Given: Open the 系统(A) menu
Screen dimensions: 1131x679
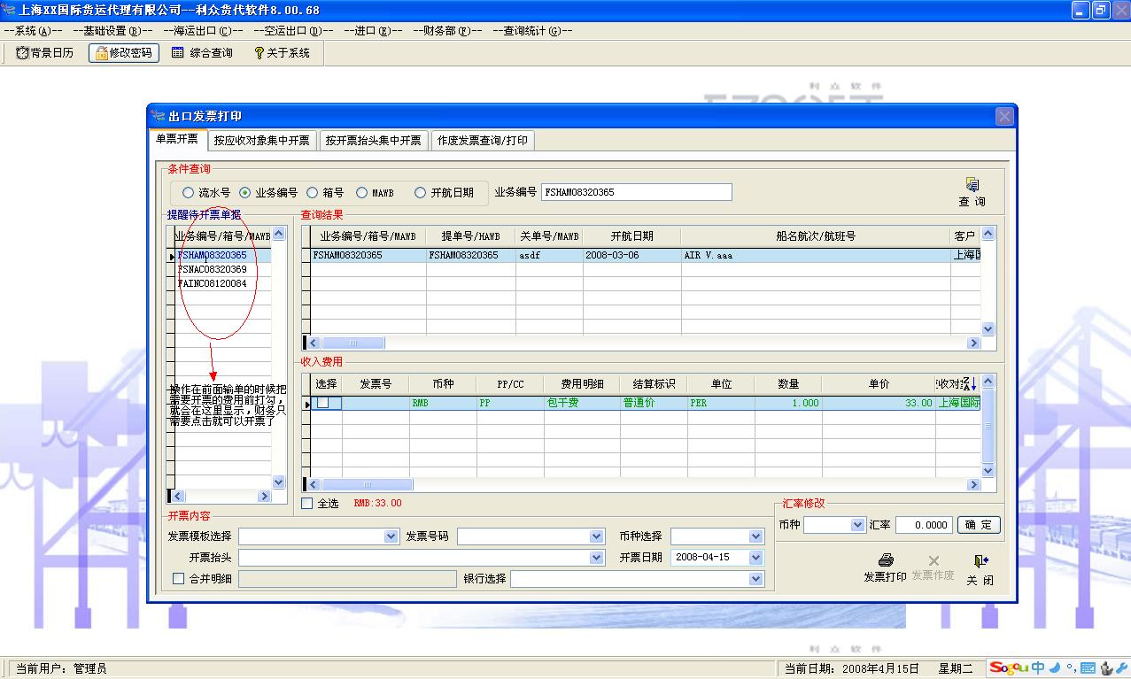Looking at the screenshot, I should pyautogui.click(x=33, y=31).
